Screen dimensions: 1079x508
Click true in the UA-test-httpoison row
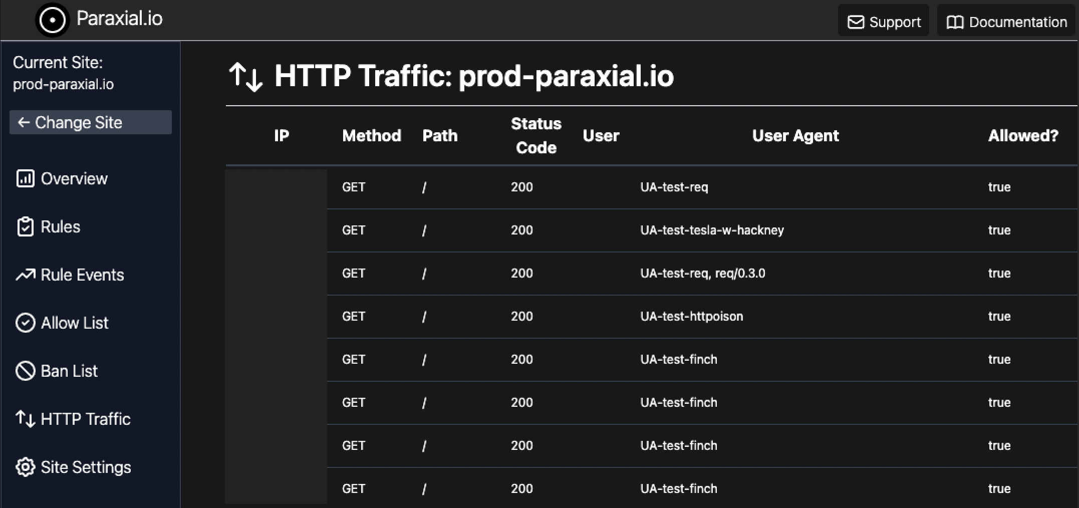(x=999, y=317)
